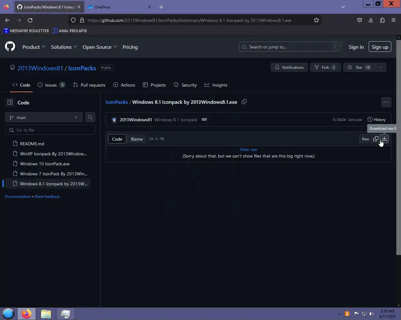Screen dimensions: 401x320
Task: Open the main branch selector
Action: pos(44,117)
